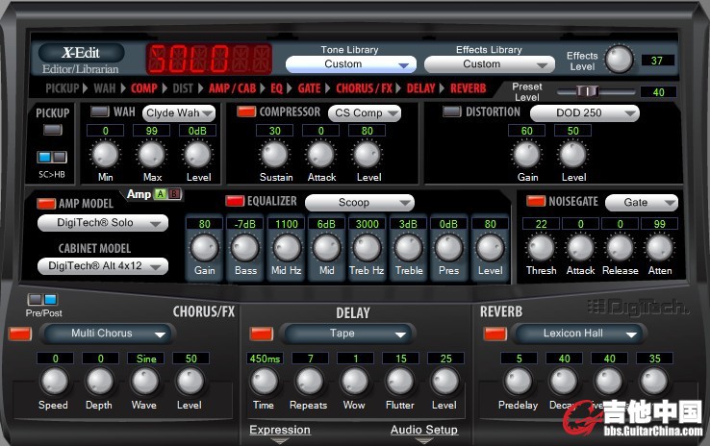
Task: Open the DigiTech Alt 4x12 cabinet dropdown
Action: (x=103, y=266)
